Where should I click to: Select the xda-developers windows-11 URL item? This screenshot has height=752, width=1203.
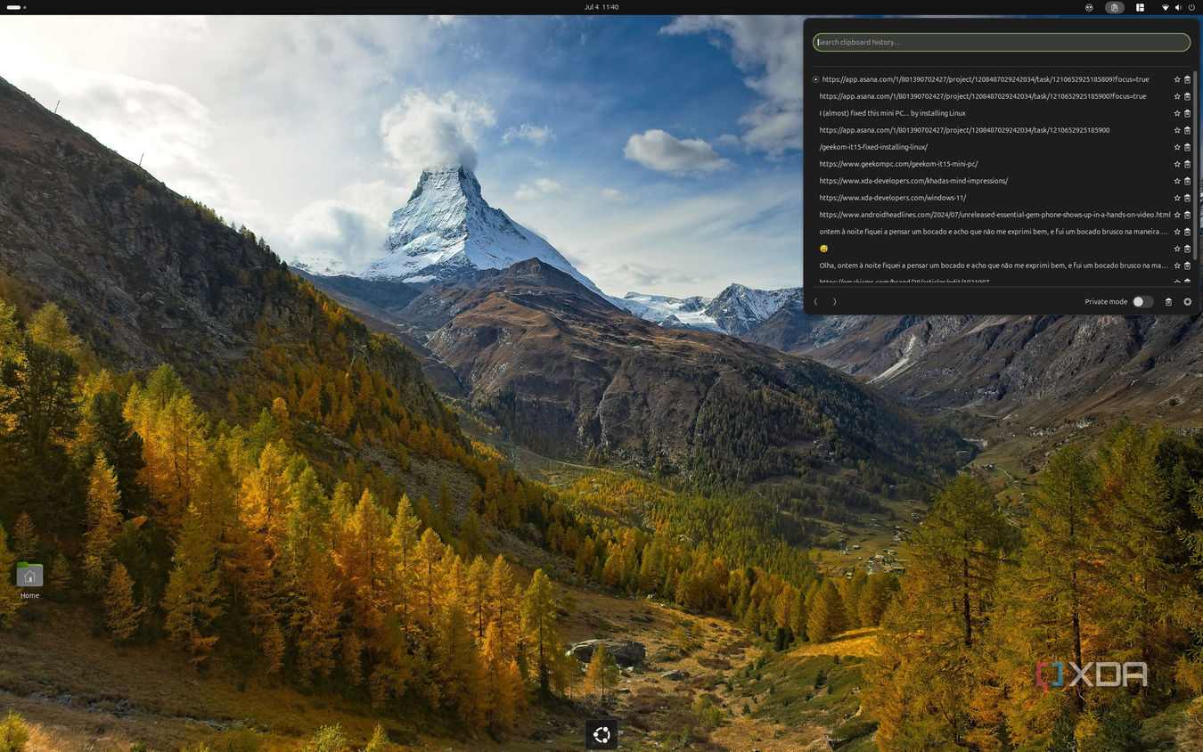pyautogui.click(x=892, y=198)
